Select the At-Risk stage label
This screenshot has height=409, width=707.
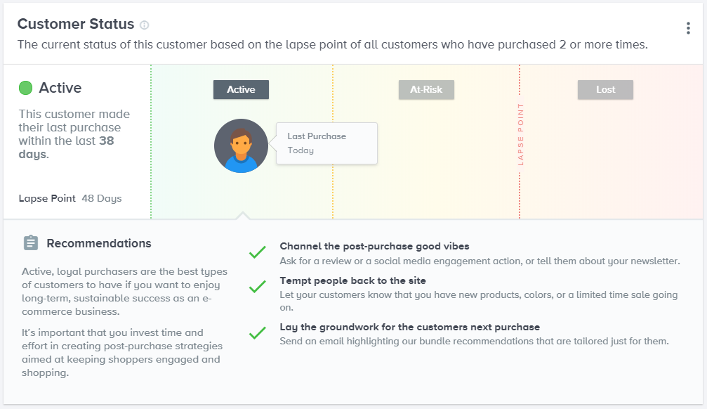pos(426,89)
